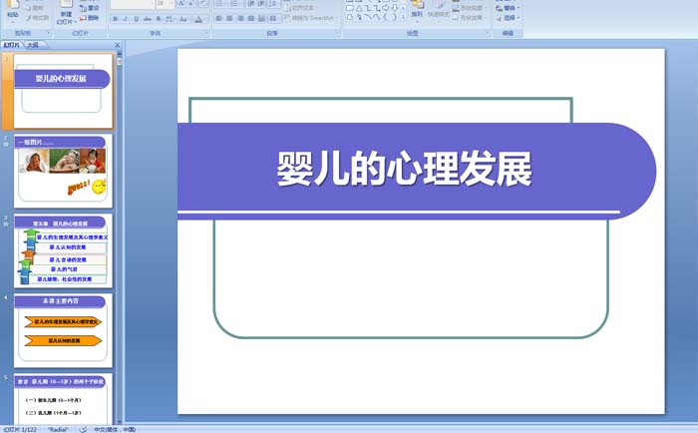Image resolution: width=698 pixels, height=433 pixels.
Task: Switch to the Slides (幻灯片) pane tab
Action: [12, 45]
